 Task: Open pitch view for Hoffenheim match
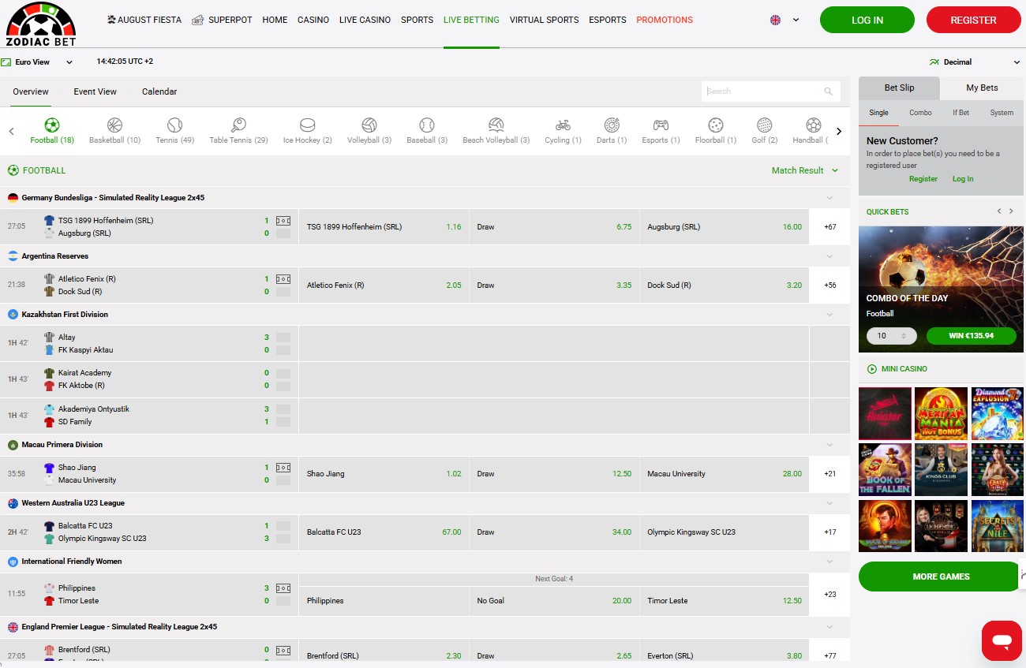pyautogui.click(x=283, y=221)
